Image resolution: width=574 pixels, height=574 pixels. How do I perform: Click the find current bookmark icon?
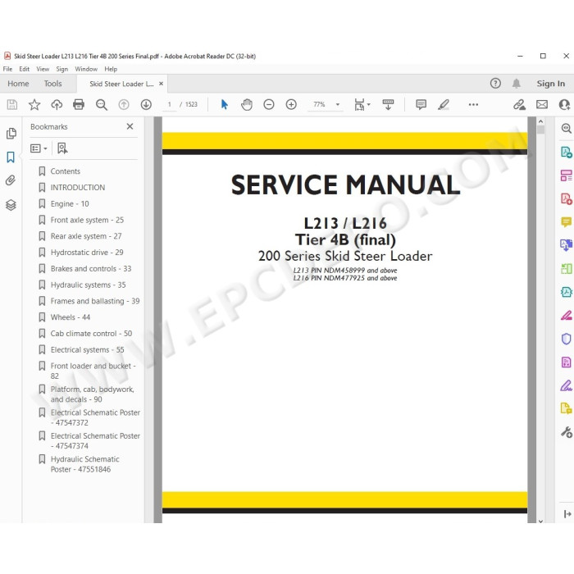(62, 148)
